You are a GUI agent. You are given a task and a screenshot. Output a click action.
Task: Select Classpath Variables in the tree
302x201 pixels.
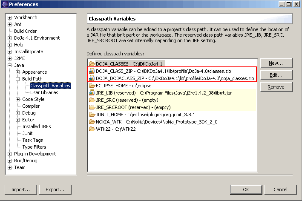[50, 86]
